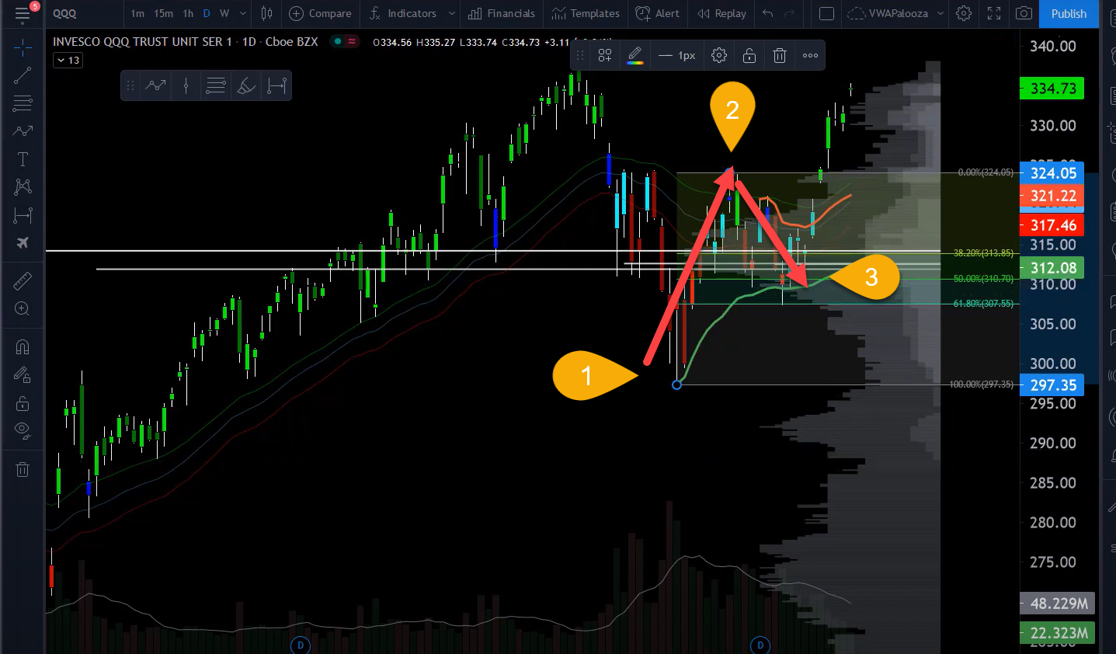Pick the horizontal lines tool in favorites toolbar
The width and height of the screenshot is (1116, 654).
click(216, 86)
